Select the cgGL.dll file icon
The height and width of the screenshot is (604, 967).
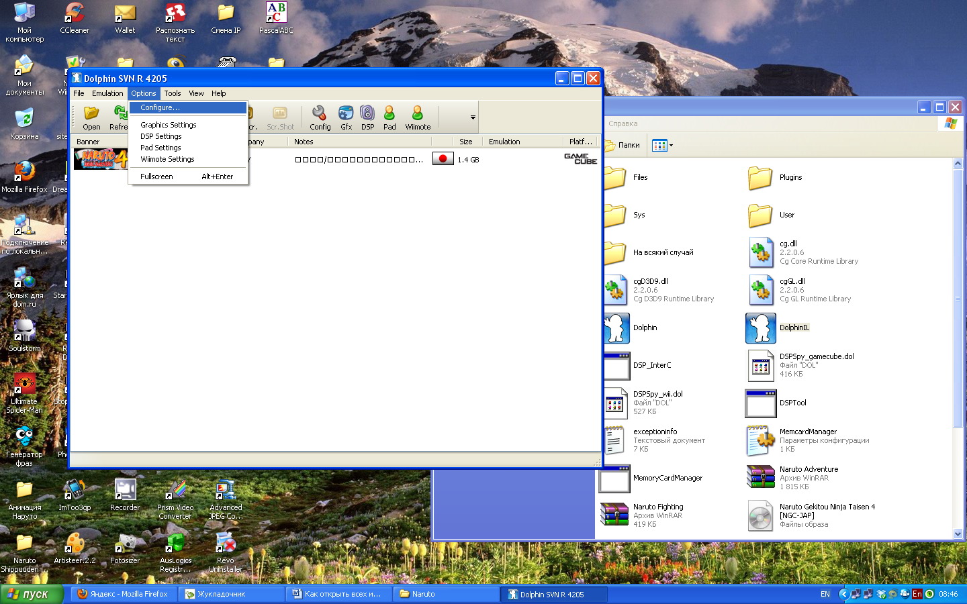click(x=761, y=290)
